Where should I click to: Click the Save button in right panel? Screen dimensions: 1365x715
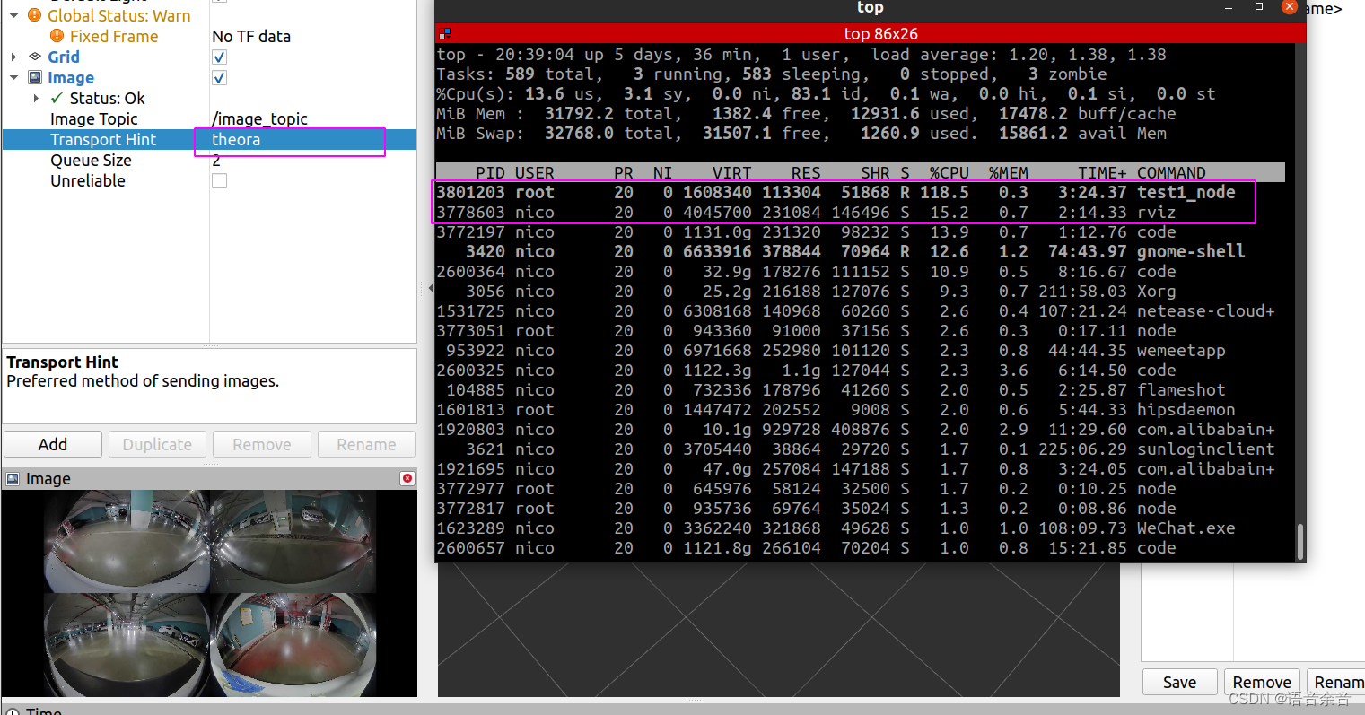click(x=1179, y=683)
